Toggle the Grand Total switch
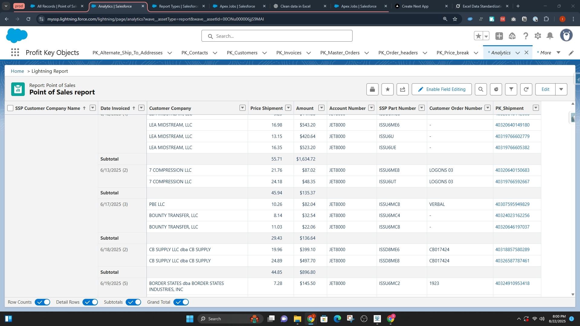580x326 pixels. 181,302
